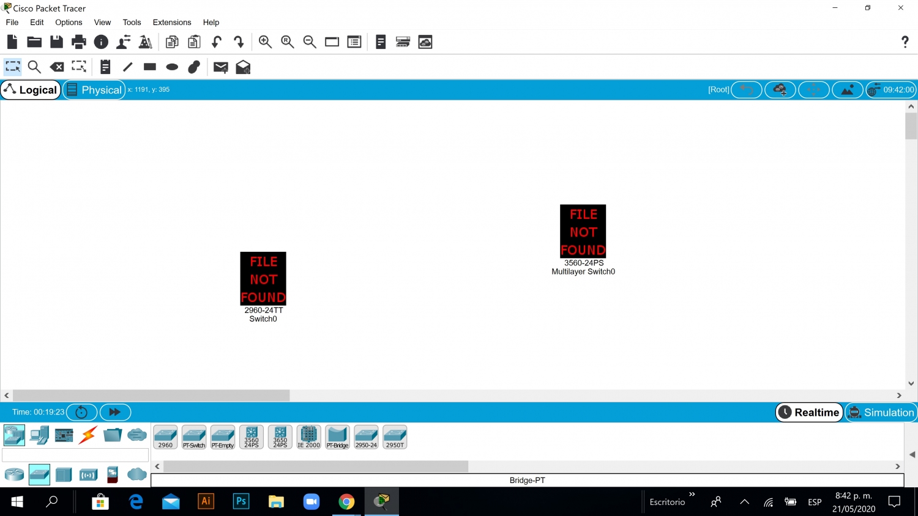This screenshot has height=516, width=918.
Task: Choose the Draw Line tool
Action: pos(127,67)
